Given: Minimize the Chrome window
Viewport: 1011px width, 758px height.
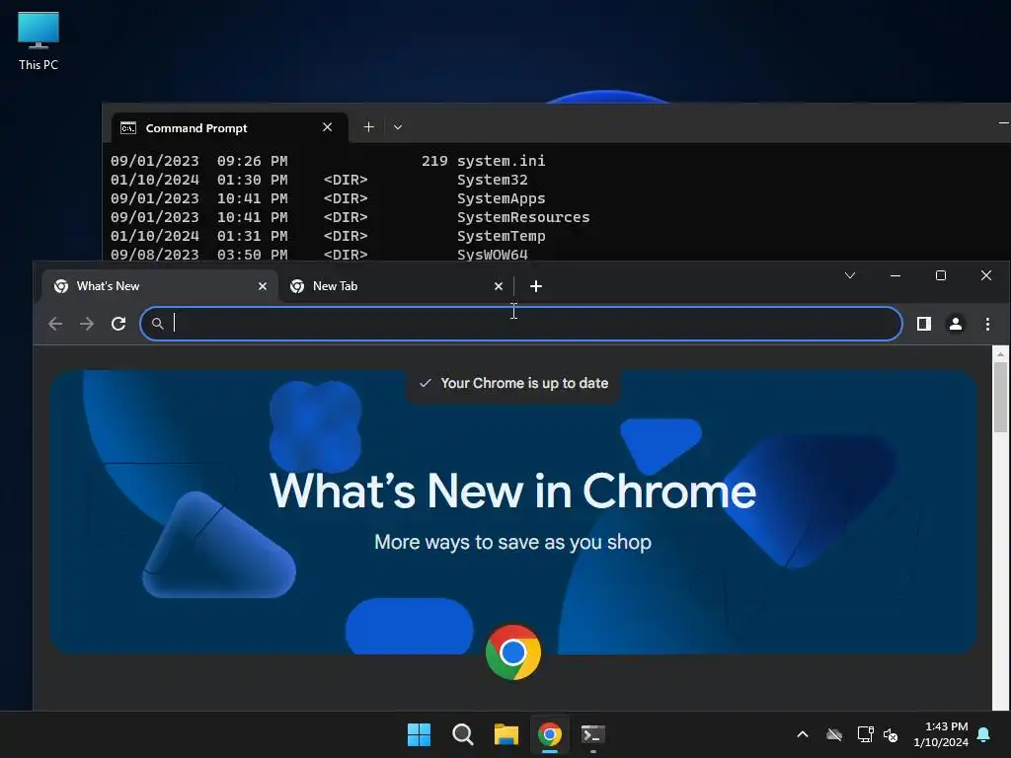Looking at the screenshot, I should tap(894, 276).
